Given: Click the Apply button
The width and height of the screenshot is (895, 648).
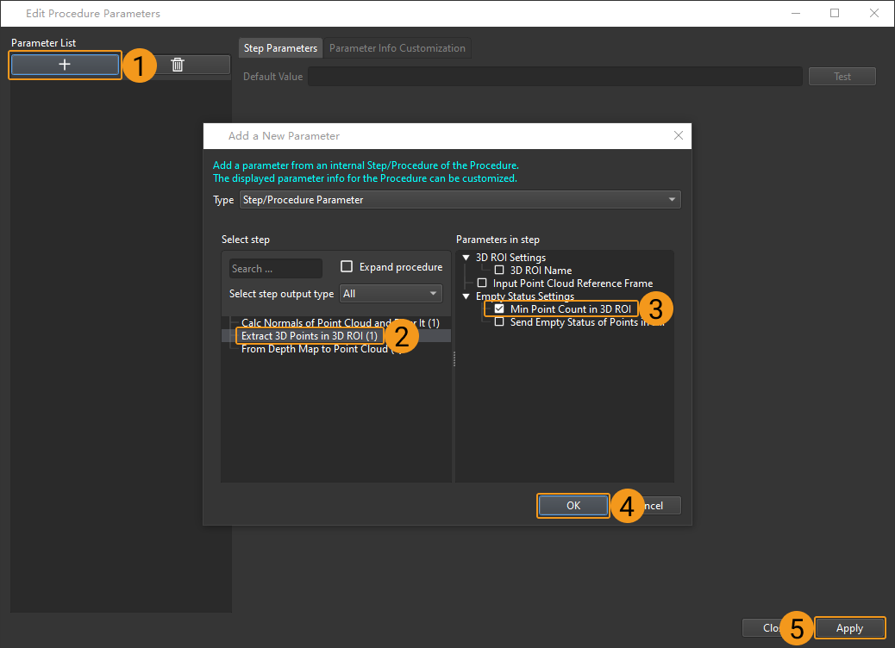Looking at the screenshot, I should point(848,628).
